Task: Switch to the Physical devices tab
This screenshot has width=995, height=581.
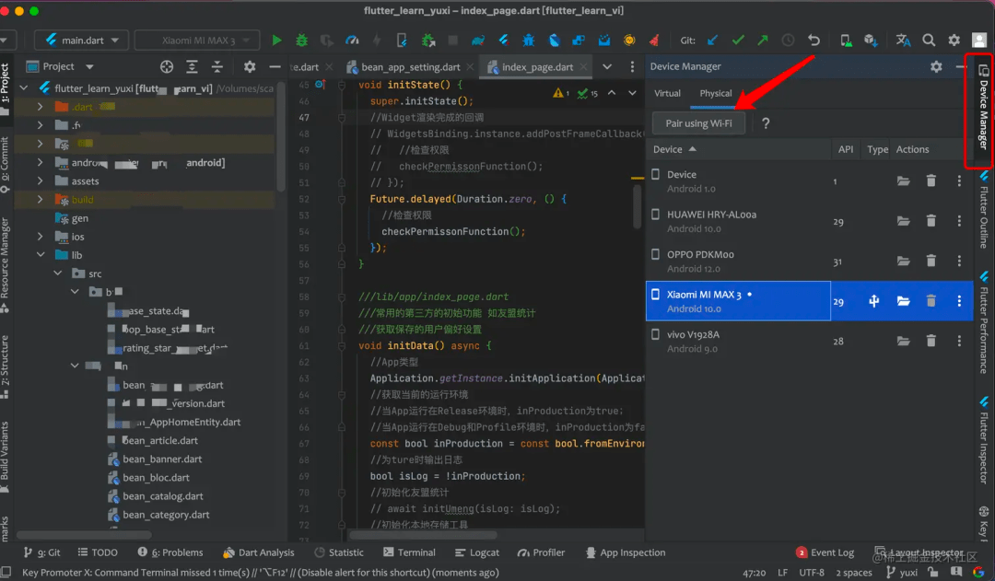Action: pyautogui.click(x=716, y=93)
